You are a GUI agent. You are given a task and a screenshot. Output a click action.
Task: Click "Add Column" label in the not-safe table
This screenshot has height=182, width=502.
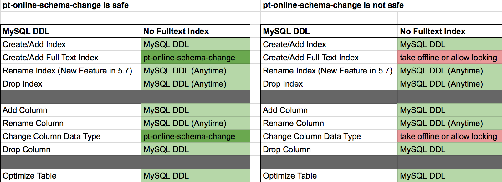pyautogui.click(x=285, y=110)
